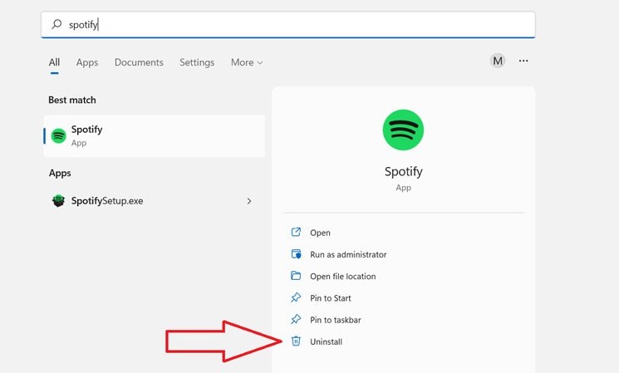The height and width of the screenshot is (373, 619).
Task: Switch to the All tab
Action: click(x=55, y=62)
